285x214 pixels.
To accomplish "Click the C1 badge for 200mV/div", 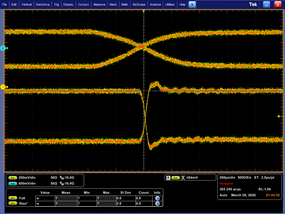I will pyautogui.click(x=13, y=177).
